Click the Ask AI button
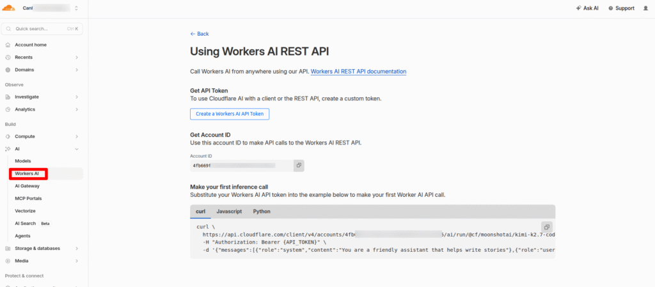655x287 pixels. pyautogui.click(x=587, y=8)
